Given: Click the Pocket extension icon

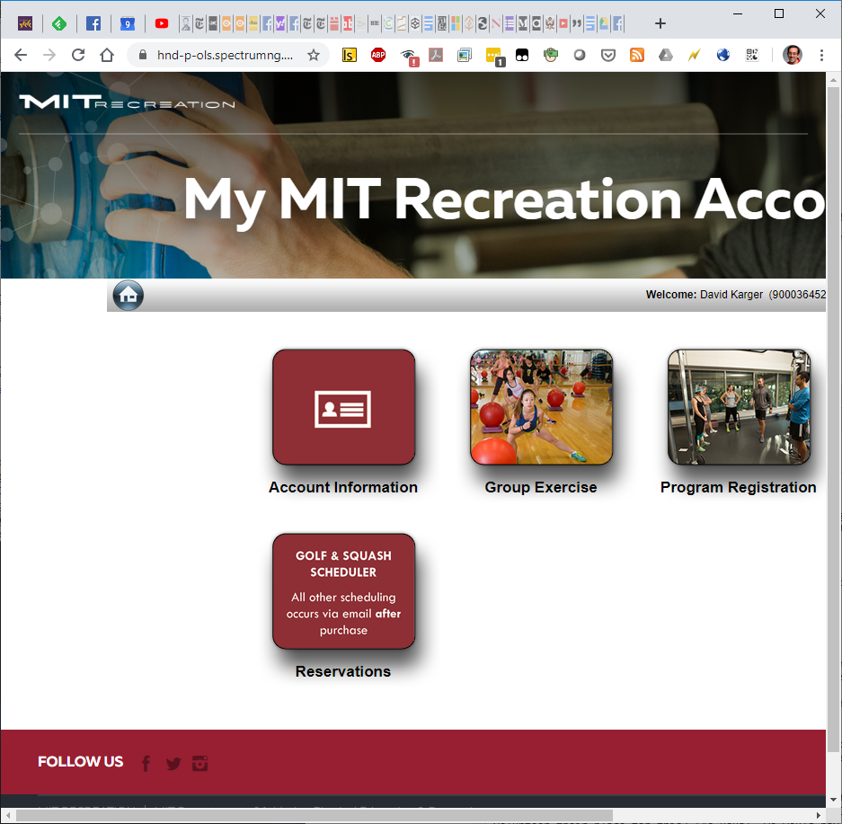Looking at the screenshot, I should pyautogui.click(x=608, y=55).
